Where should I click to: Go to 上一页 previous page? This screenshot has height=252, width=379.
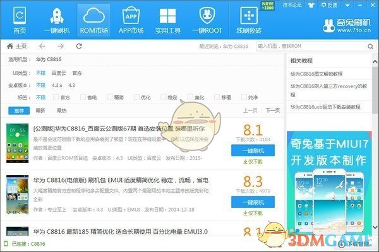pyautogui.click(x=250, y=110)
